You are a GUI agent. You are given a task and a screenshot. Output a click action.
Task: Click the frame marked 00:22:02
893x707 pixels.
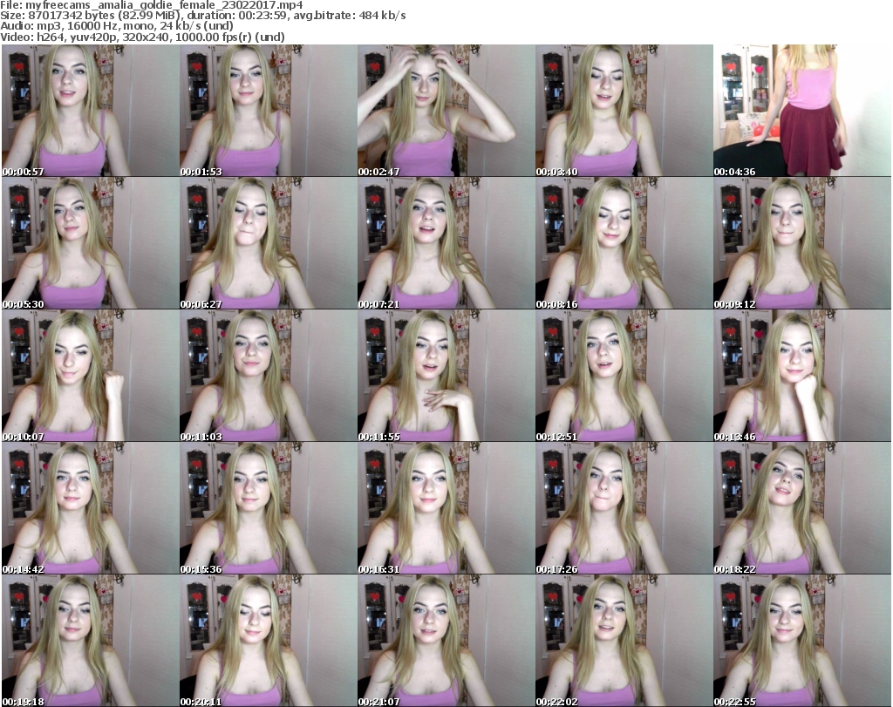624,641
